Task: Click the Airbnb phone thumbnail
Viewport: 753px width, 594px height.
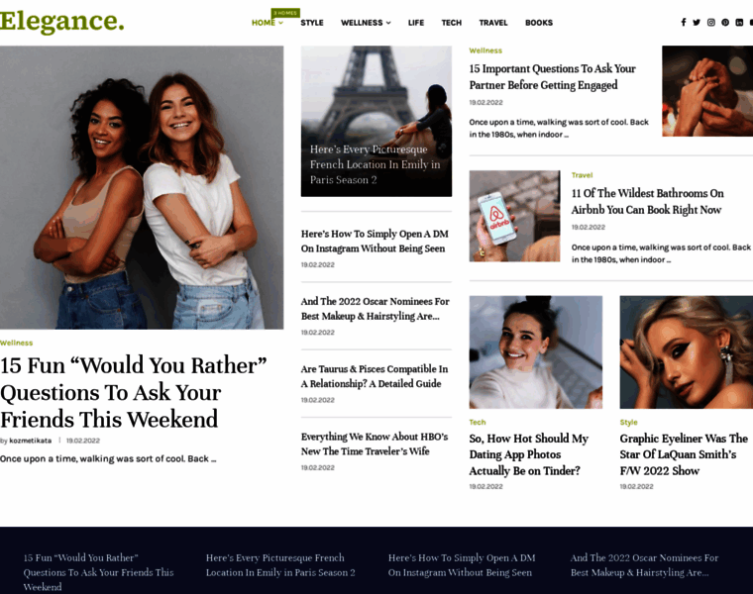Action: [514, 216]
